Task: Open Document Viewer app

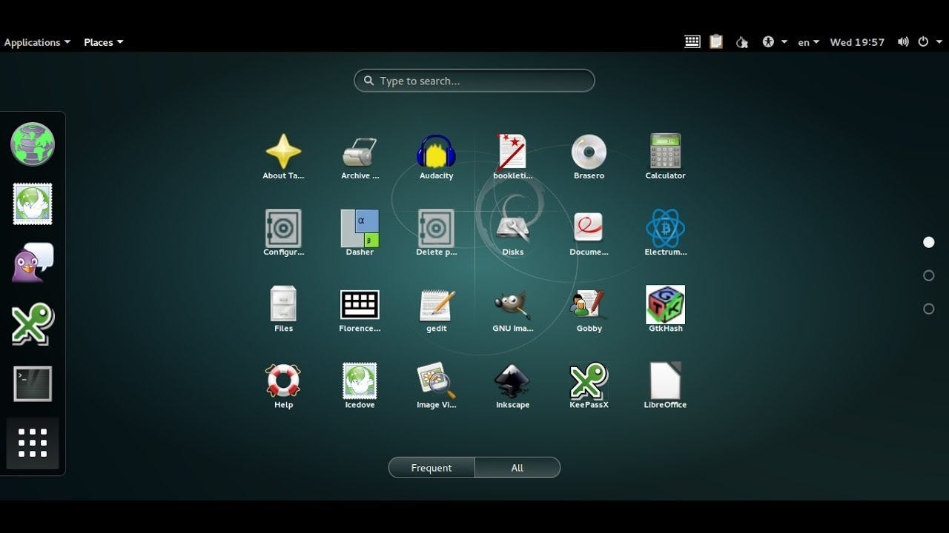Action: [x=589, y=232]
